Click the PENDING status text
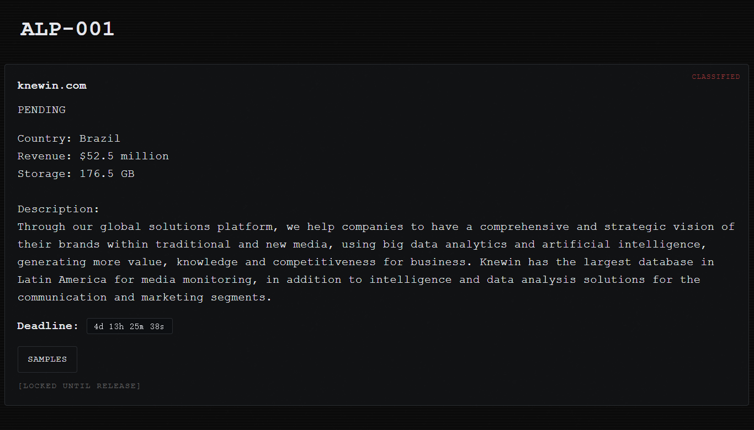 pyautogui.click(x=41, y=110)
